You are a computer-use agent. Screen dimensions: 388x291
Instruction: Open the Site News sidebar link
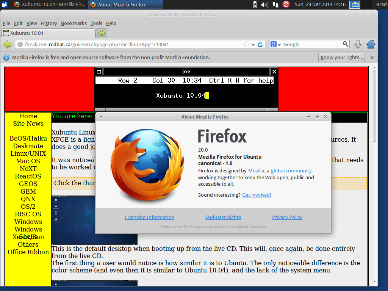[x=28, y=124]
